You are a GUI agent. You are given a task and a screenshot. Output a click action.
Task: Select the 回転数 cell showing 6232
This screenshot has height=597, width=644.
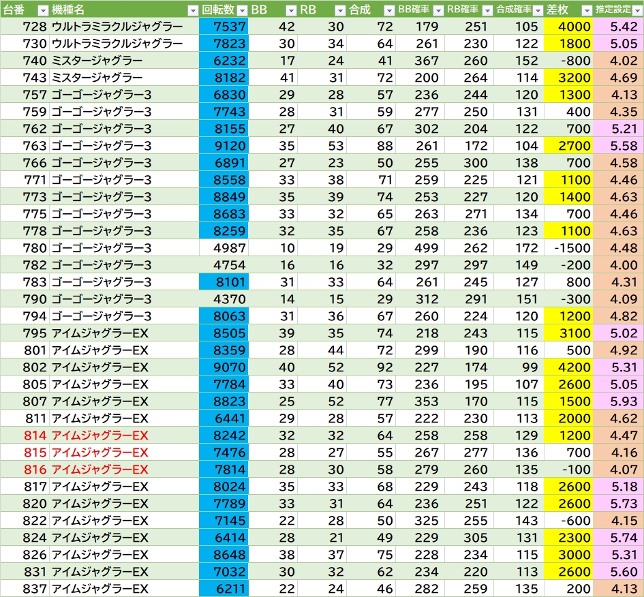(224, 61)
